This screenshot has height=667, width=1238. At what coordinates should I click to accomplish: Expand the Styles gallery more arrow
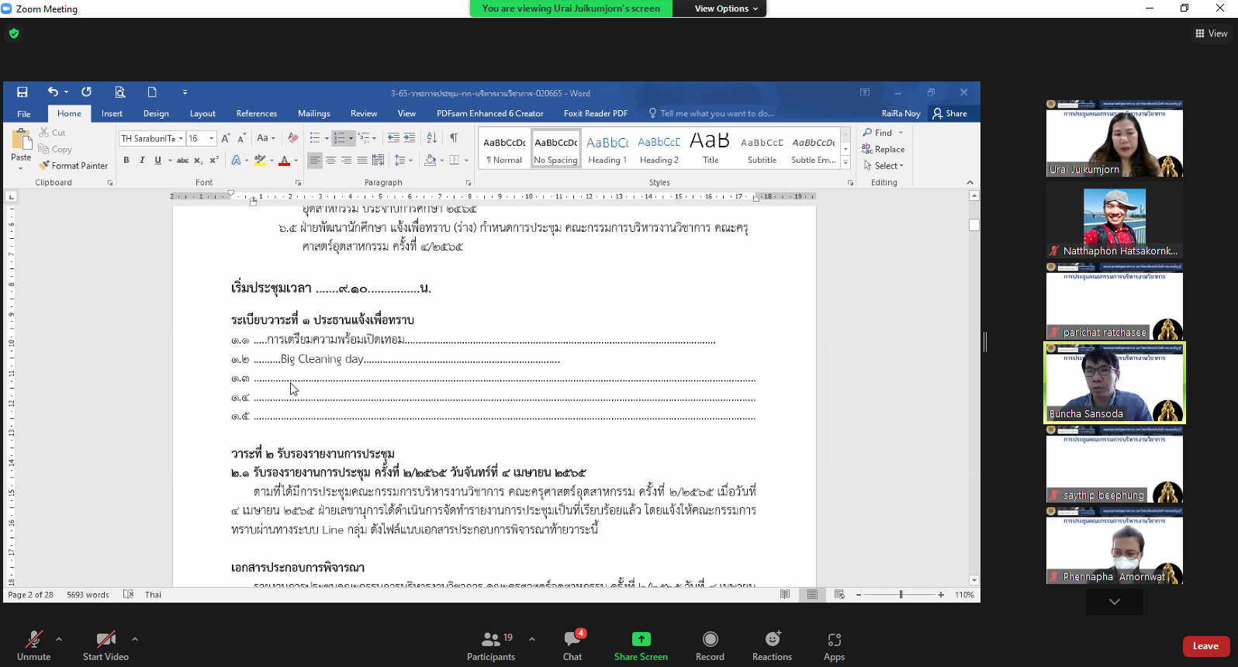pos(846,163)
